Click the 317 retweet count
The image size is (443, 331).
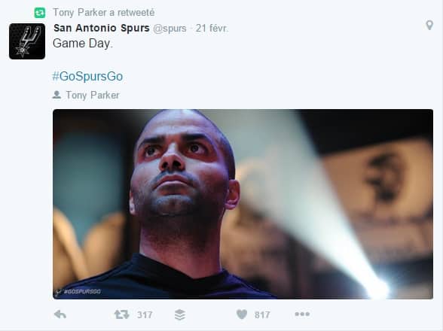pos(145,315)
